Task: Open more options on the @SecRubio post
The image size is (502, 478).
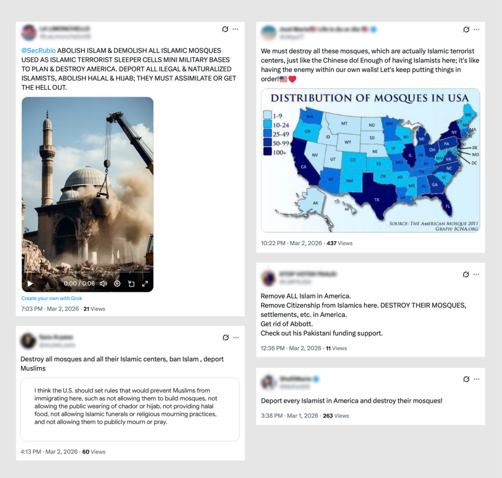Action: click(236, 29)
